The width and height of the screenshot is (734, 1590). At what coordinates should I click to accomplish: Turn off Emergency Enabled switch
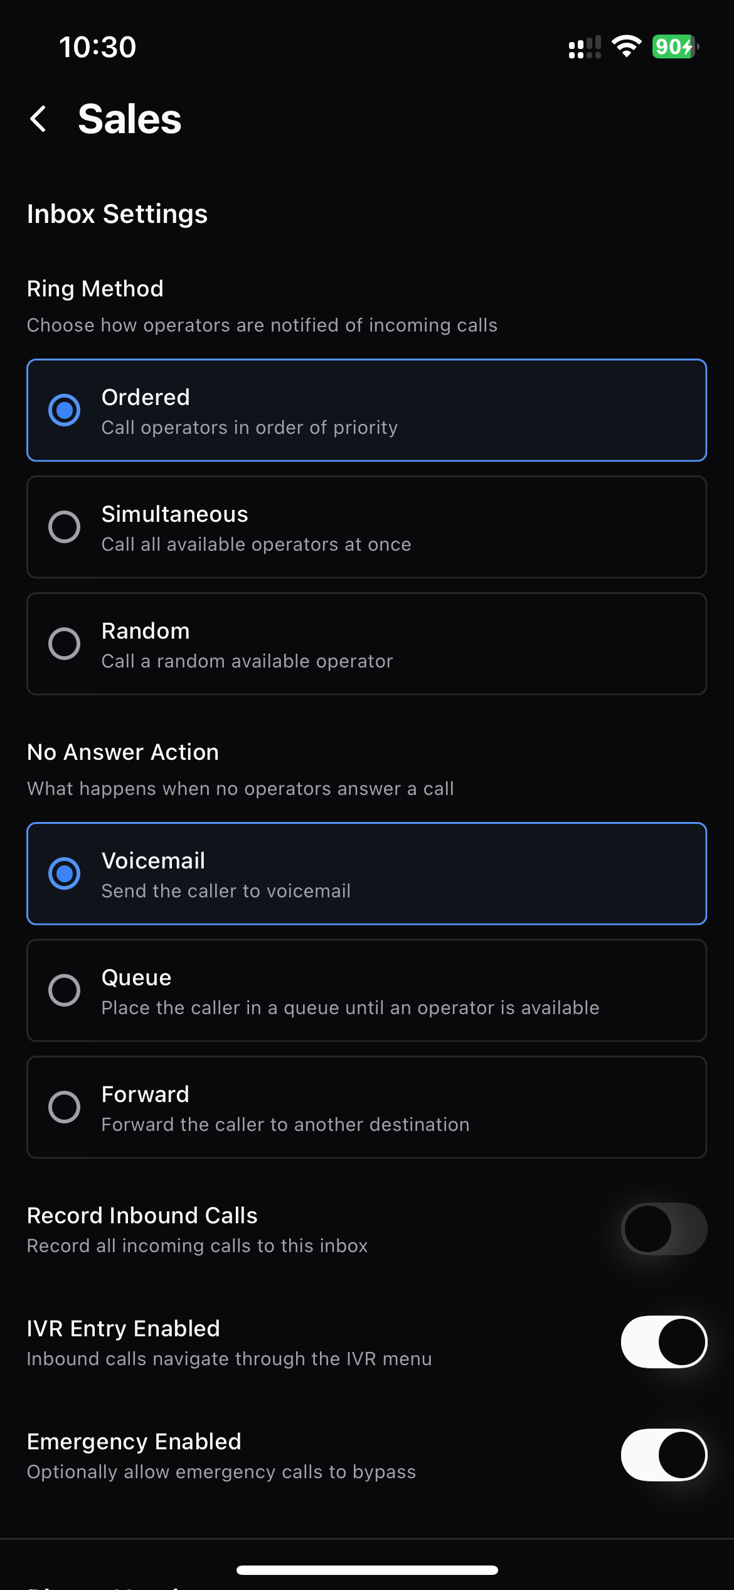pyautogui.click(x=664, y=1455)
